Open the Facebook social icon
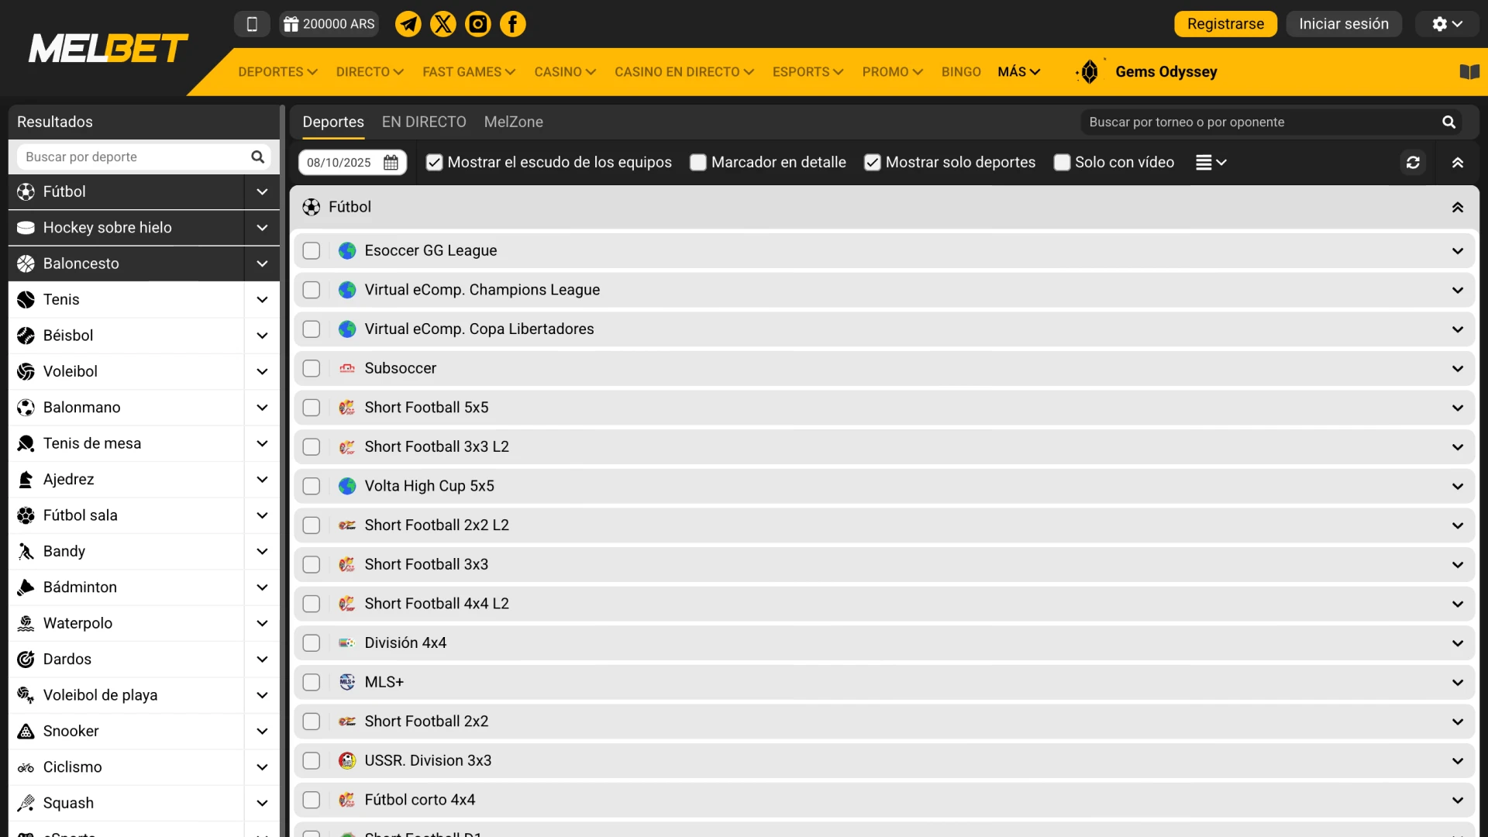 point(512,24)
